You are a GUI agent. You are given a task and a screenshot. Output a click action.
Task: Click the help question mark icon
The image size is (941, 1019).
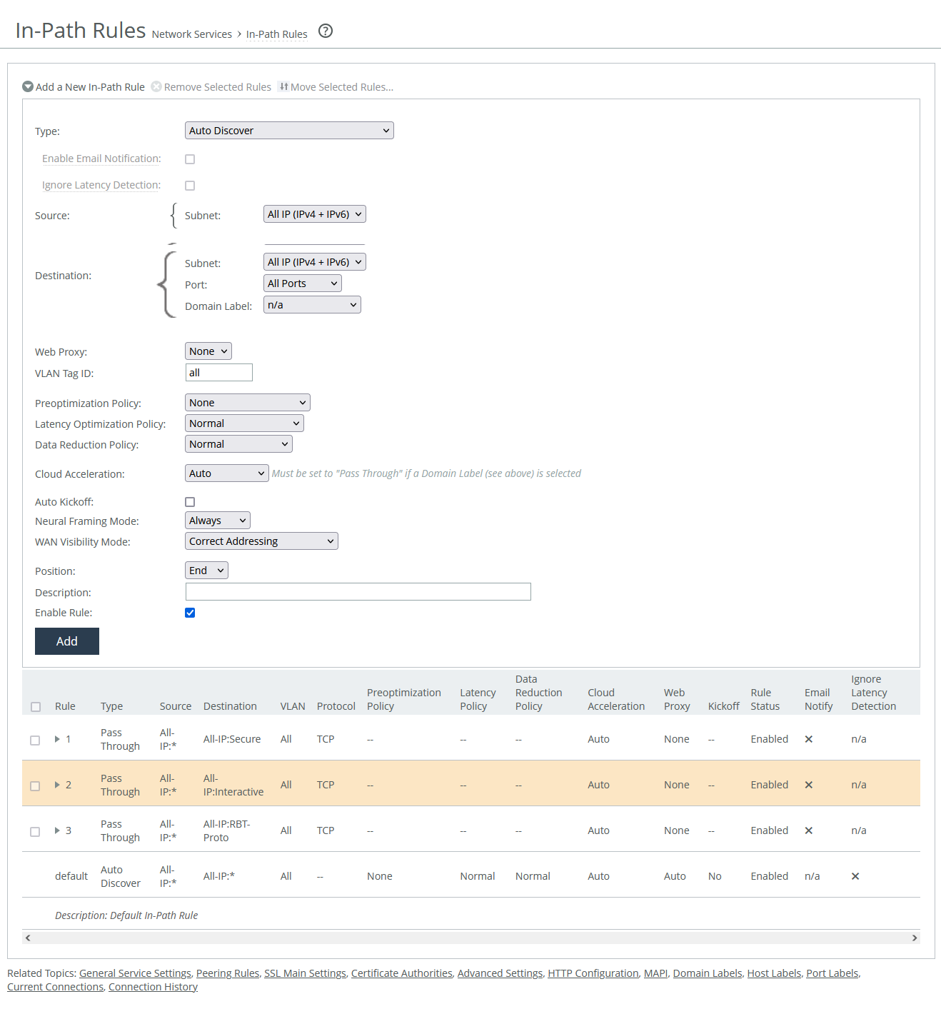click(326, 31)
